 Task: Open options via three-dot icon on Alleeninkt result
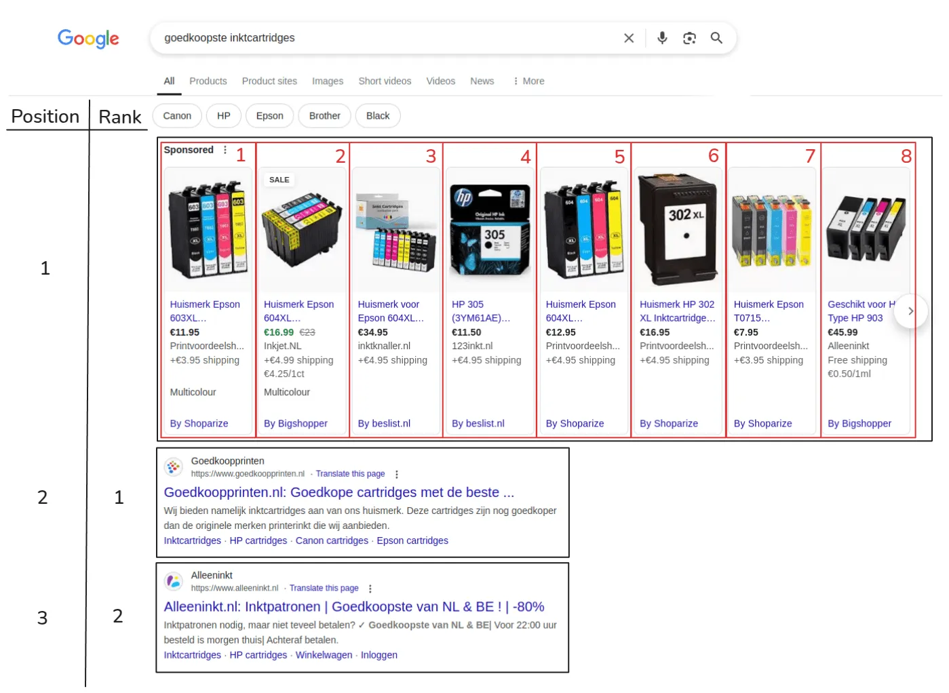[370, 589]
